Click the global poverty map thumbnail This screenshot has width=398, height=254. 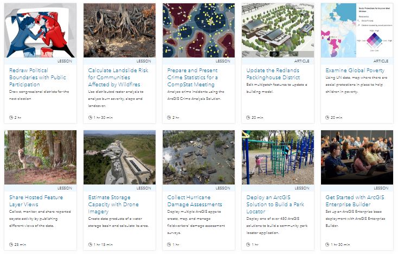click(x=357, y=30)
